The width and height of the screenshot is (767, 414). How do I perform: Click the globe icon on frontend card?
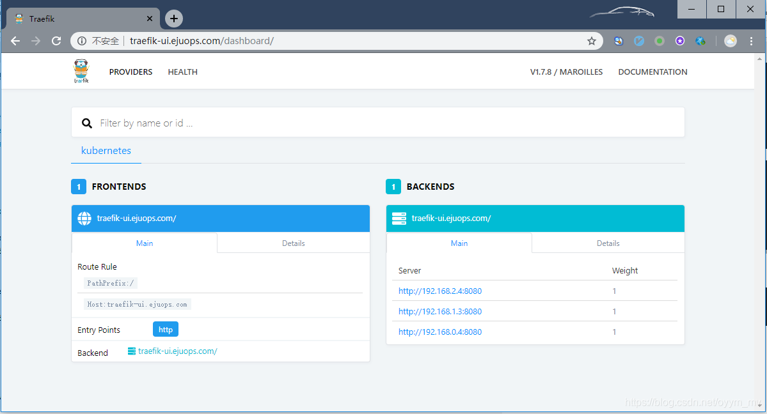pos(84,218)
